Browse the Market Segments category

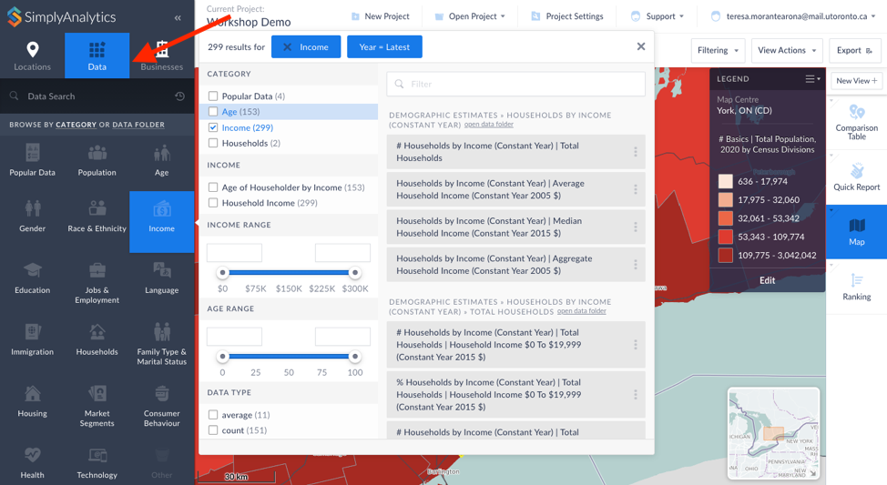[97, 405]
